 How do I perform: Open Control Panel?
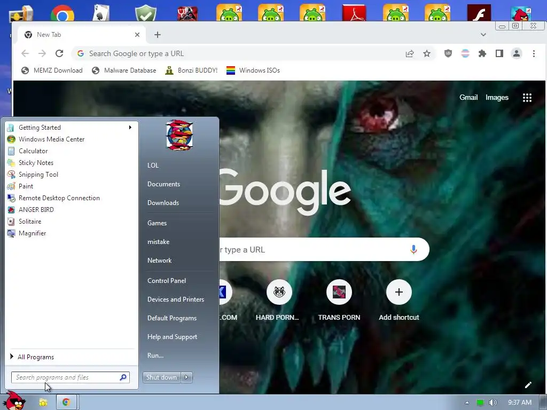[167, 281]
